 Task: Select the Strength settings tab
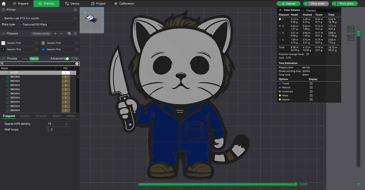tap(41, 116)
